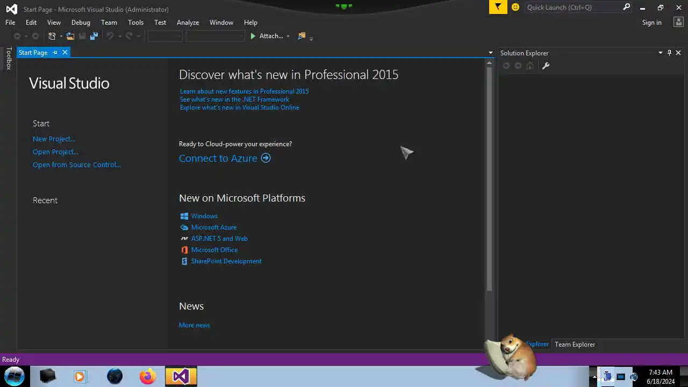The width and height of the screenshot is (688, 387).
Task: Expand the Undo history dropdown arrow
Action: [119, 36]
